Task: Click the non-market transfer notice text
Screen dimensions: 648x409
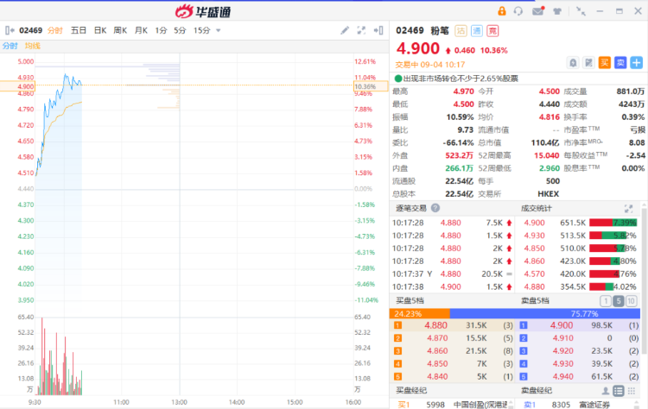Action: (x=461, y=79)
